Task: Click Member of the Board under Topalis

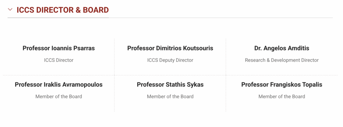Action: coord(282,97)
